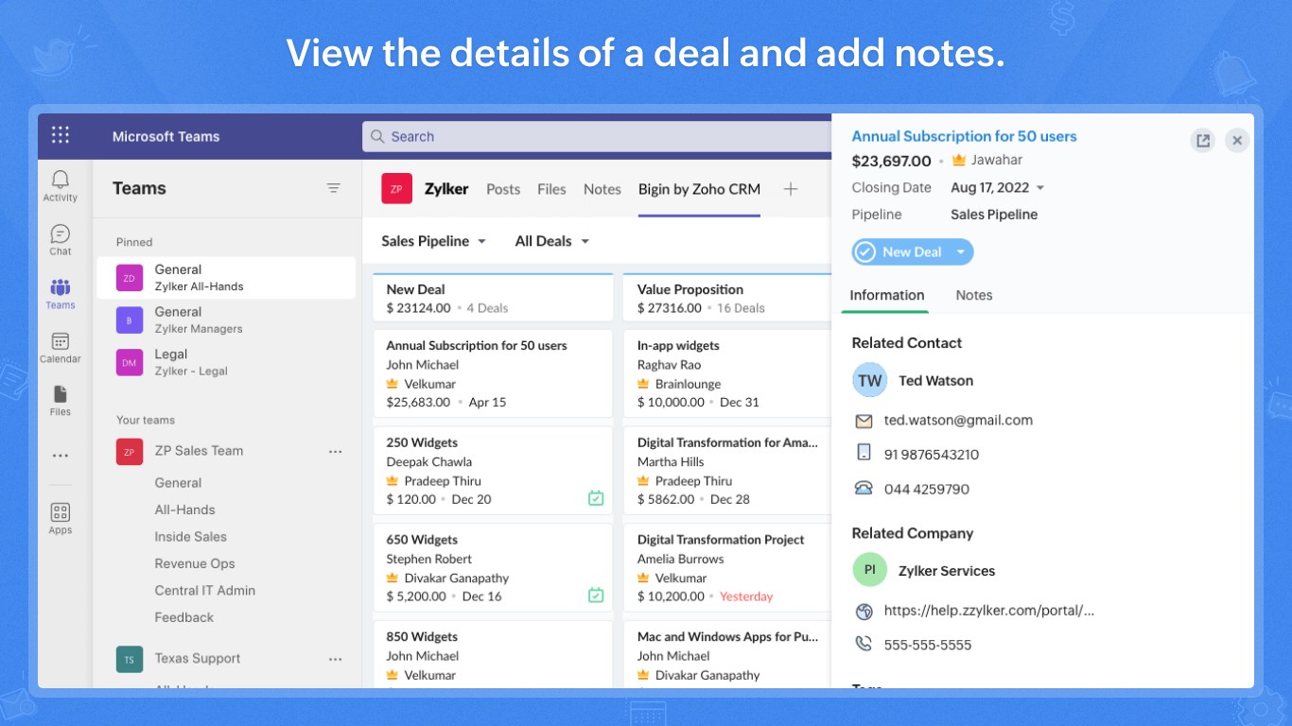Click ted.watson@gmail.com email address

tap(958, 420)
